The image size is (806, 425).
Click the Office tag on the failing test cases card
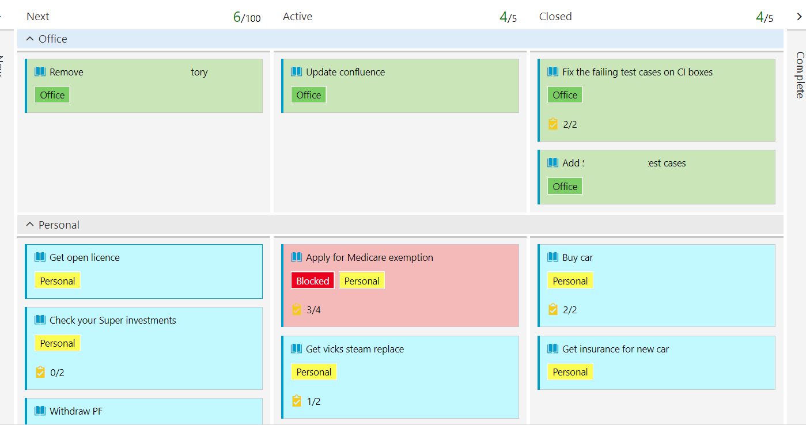pos(565,95)
